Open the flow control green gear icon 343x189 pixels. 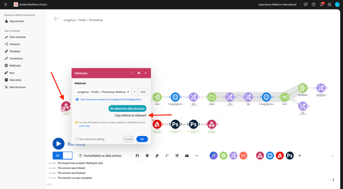(x=223, y=156)
